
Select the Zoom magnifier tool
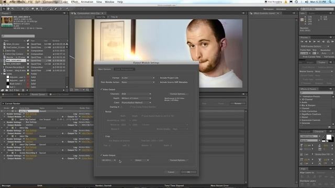[13, 9]
